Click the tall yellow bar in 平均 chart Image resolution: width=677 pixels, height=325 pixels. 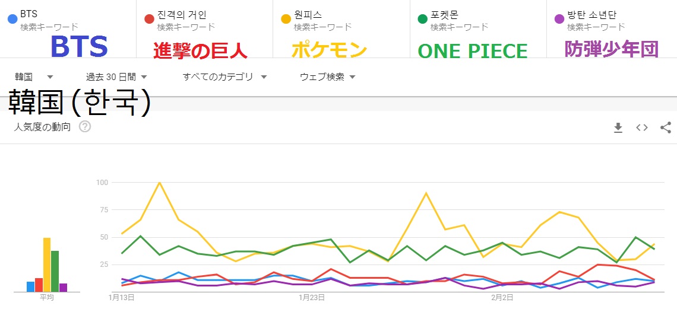[x=47, y=265]
